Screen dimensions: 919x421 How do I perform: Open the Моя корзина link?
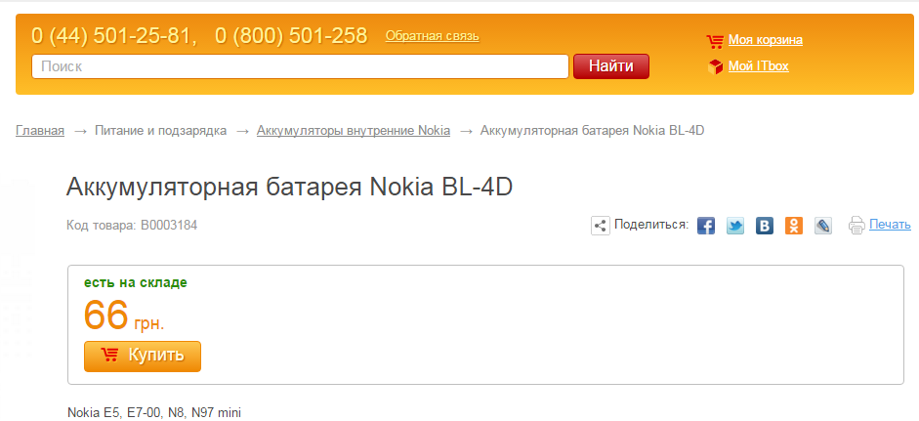(765, 40)
